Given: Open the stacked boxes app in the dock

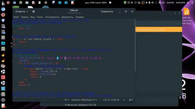Looking at the screenshot, I should [x=3, y=66].
